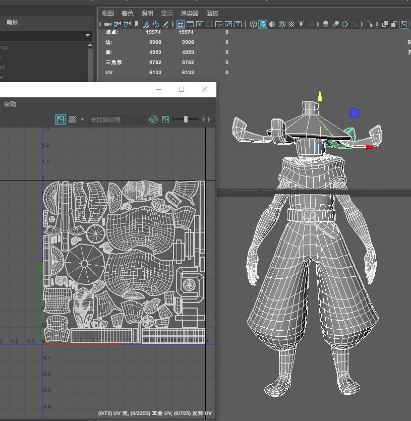Open the 帮助 menu in UV editor
Image resolution: width=411 pixels, height=421 pixels.
(x=10, y=104)
